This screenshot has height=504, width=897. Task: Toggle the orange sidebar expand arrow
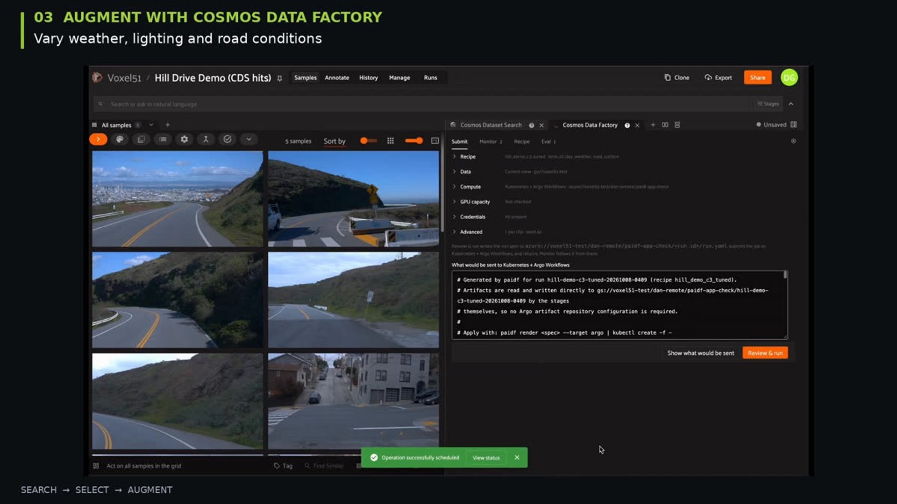98,139
